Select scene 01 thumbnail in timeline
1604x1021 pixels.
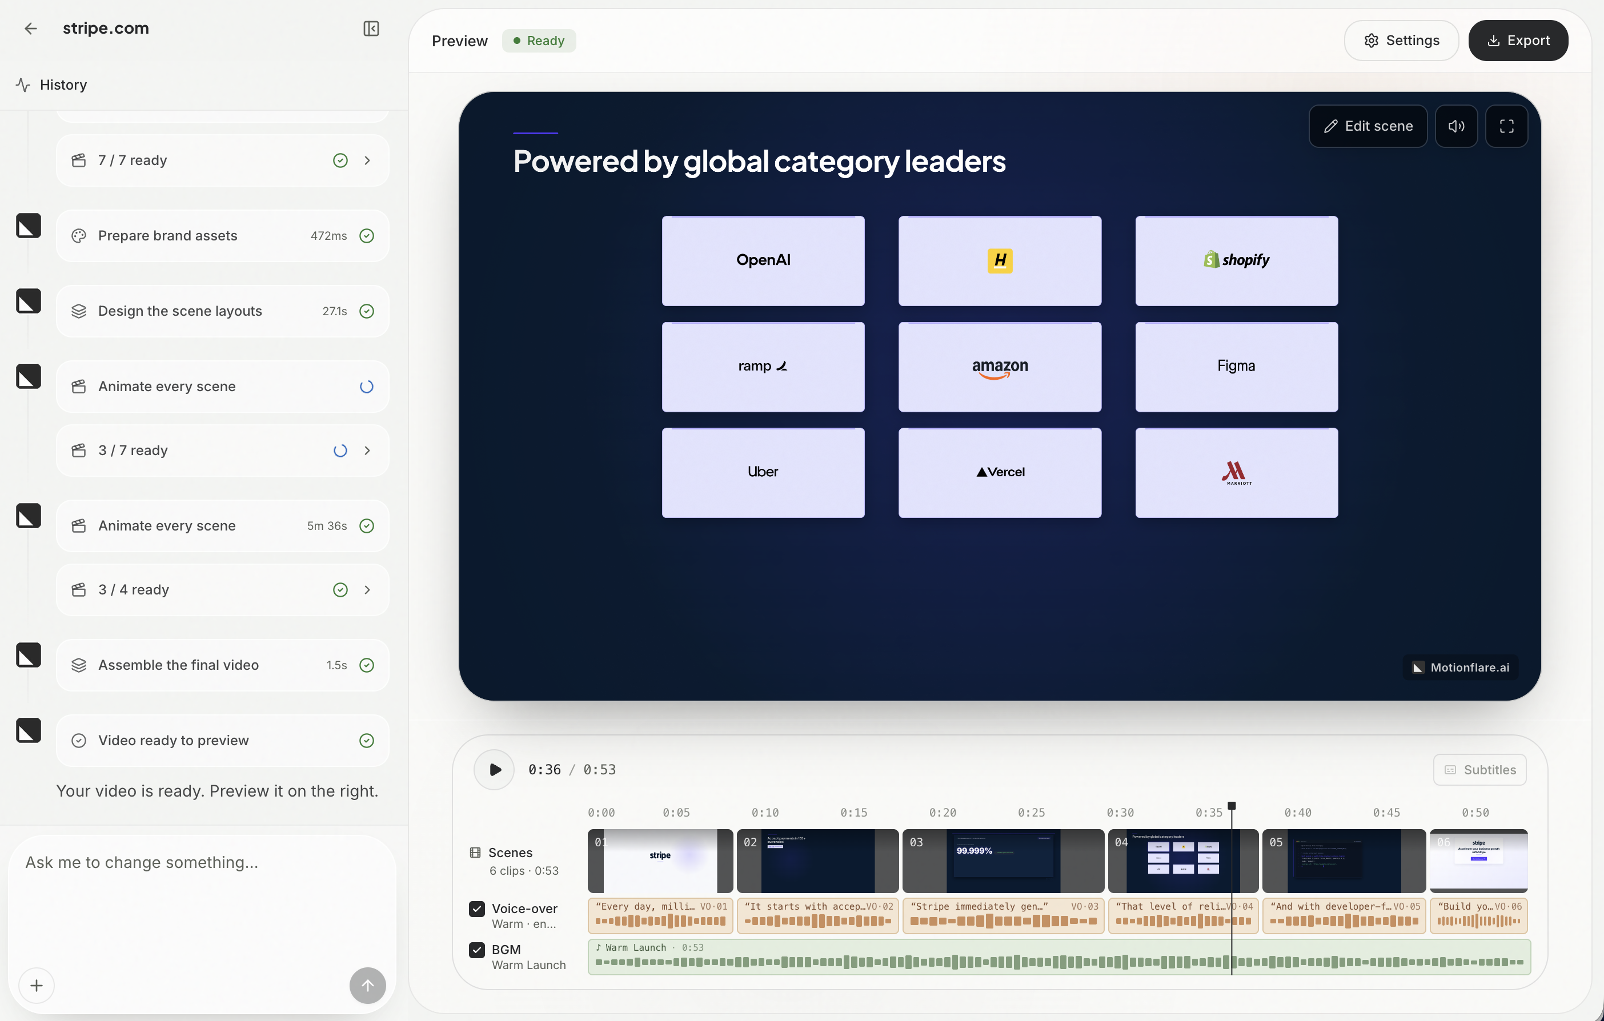tap(660, 861)
